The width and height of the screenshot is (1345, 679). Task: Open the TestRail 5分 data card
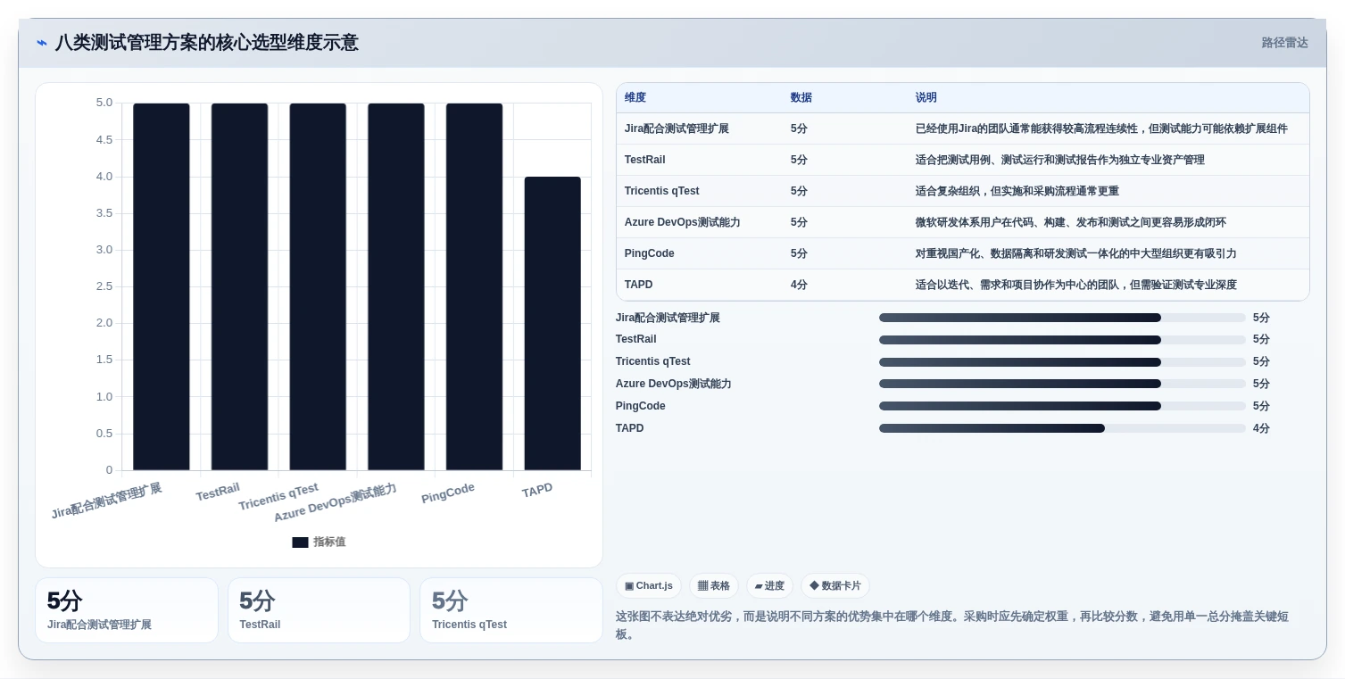coord(319,610)
